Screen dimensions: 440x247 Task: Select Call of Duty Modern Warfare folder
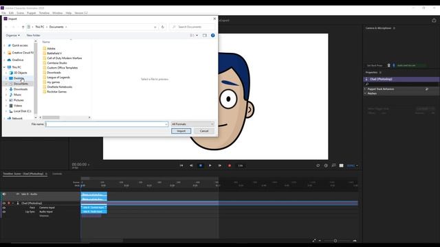tap(64, 58)
